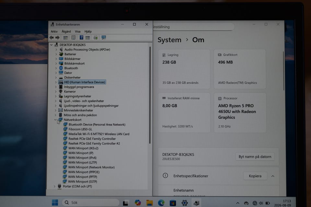Click the Enhetshanteraren vertical scrollbar
The height and width of the screenshot is (207, 311).
150,95
